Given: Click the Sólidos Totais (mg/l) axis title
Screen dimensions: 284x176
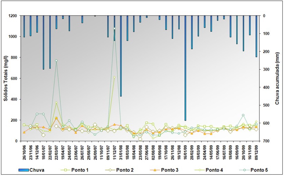Looking at the screenshot, I should [6, 79].
